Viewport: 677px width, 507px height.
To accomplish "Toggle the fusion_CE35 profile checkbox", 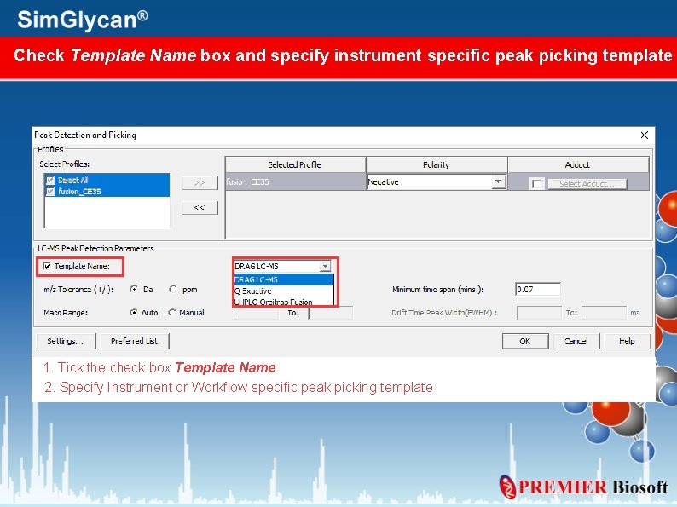I will 50,191.
